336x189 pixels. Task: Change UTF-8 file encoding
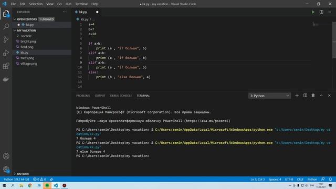tap(289, 179)
